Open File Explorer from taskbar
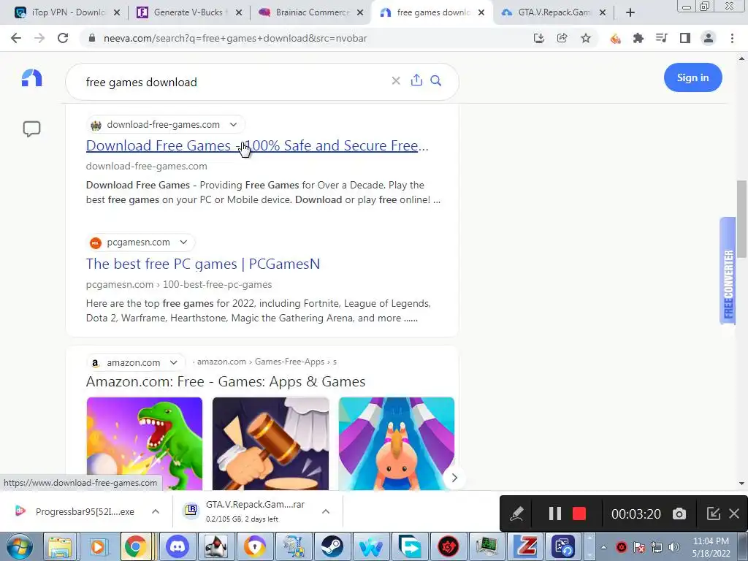The height and width of the screenshot is (561, 748). (x=60, y=546)
